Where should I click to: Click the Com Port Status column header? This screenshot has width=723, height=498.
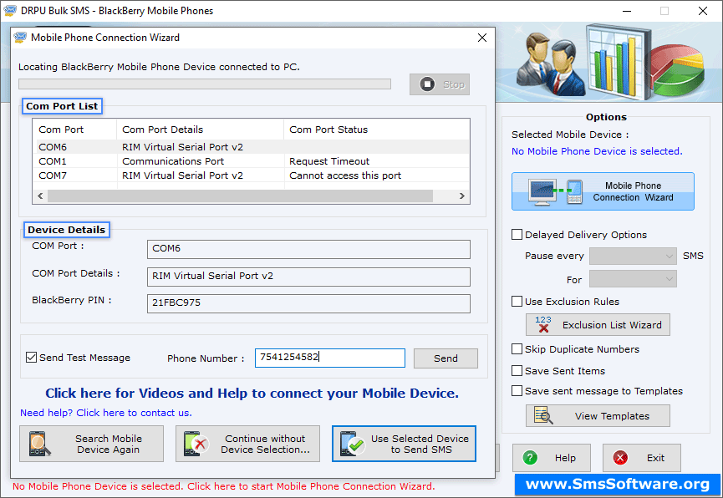[x=377, y=130]
